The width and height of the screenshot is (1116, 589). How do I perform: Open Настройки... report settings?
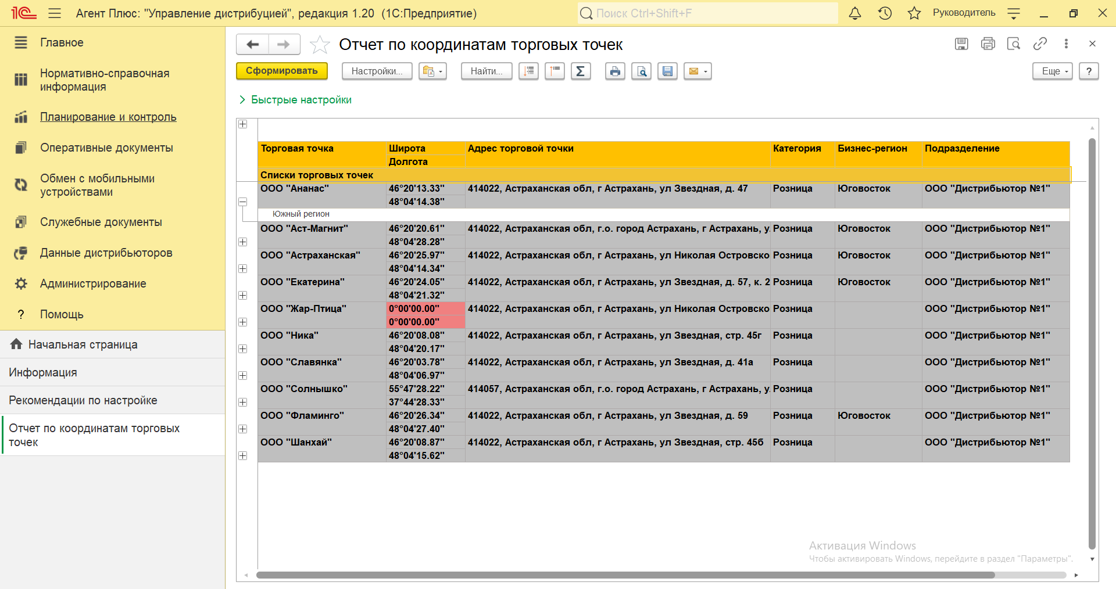[x=377, y=71]
